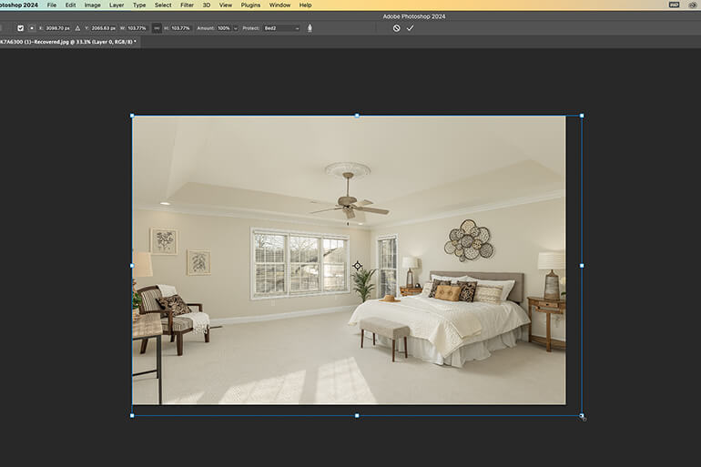Open the Filter menu
Image resolution: width=701 pixels, height=467 pixels.
pos(187,5)
